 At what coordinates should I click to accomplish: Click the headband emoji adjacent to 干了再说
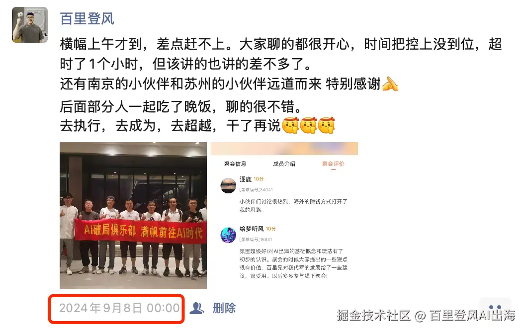coord(291,126)
